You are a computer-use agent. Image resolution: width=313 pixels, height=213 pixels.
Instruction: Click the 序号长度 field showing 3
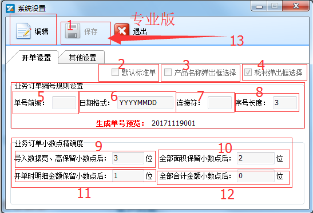(285, 103)
